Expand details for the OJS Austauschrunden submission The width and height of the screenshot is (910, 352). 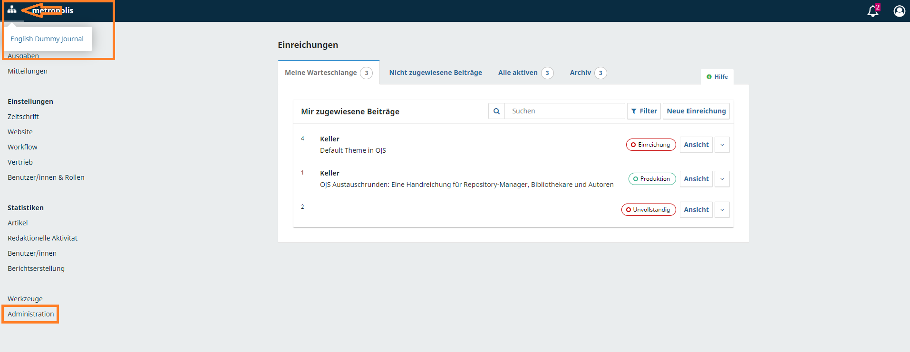tap(722, 179)
